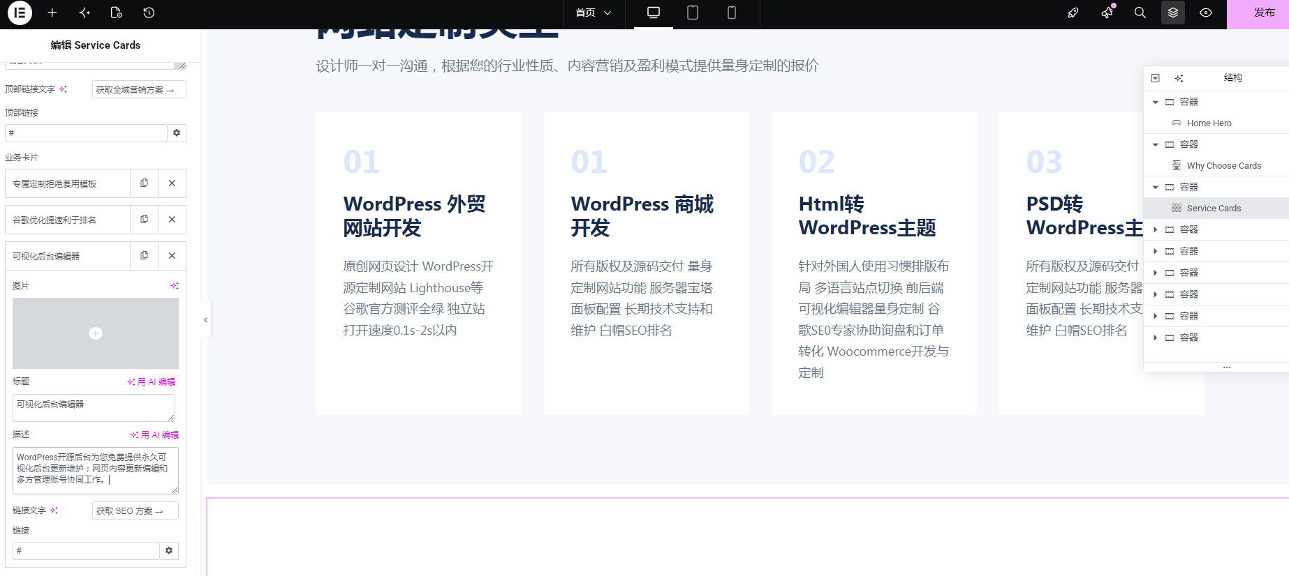Open the Elementor logo menu

[x=20, y=13]
